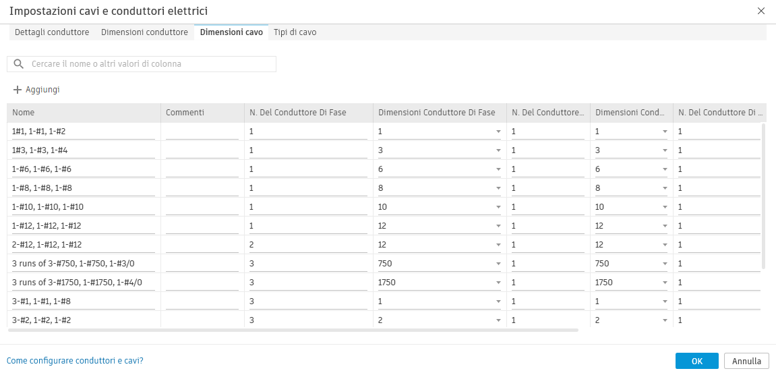This screenshot has width=776, height=375.
Task: Expand phase size dropdown showing 750
Action: (x=498, y=264)
